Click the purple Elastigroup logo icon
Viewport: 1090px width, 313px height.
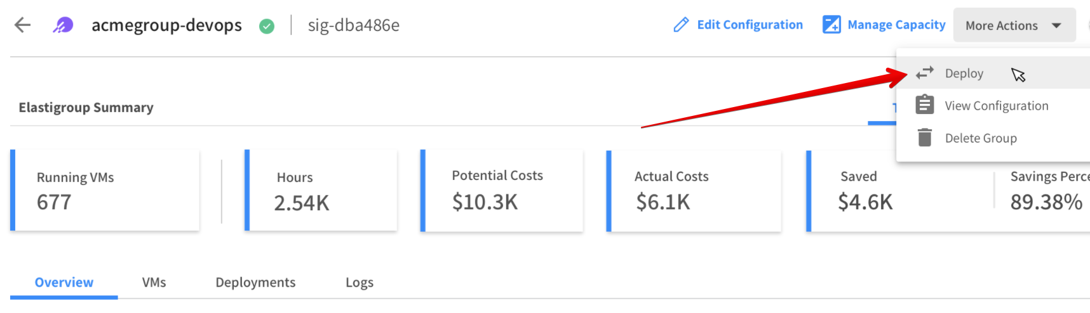click(x=63, y=25)
